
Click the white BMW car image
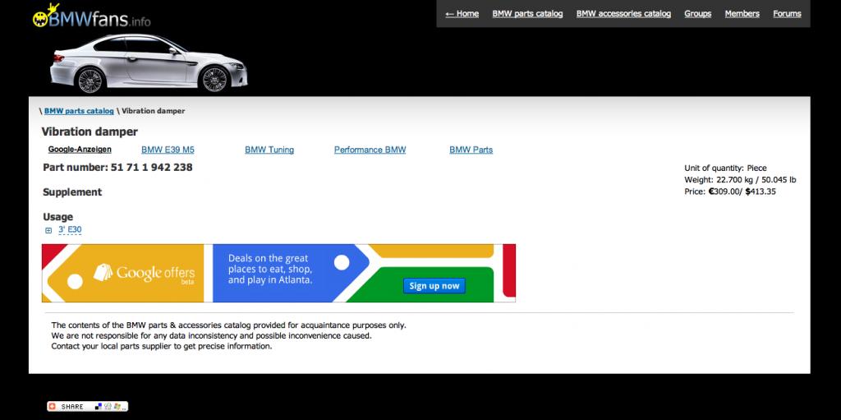tap(149, 63)
